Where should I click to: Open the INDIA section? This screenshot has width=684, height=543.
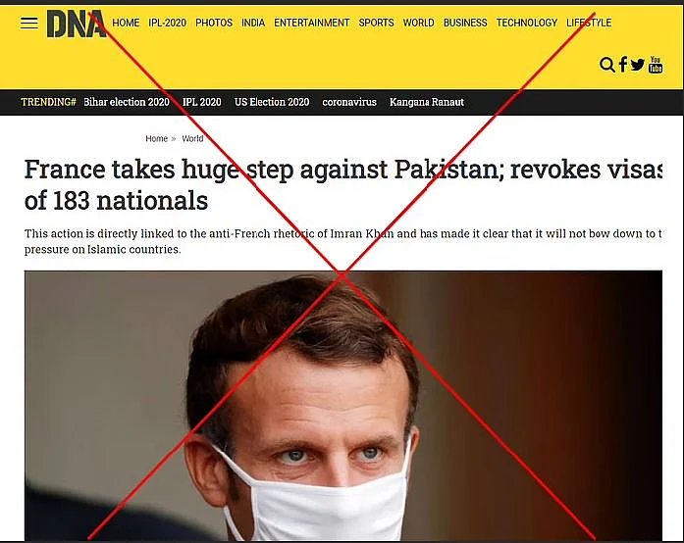click(253, 23)
